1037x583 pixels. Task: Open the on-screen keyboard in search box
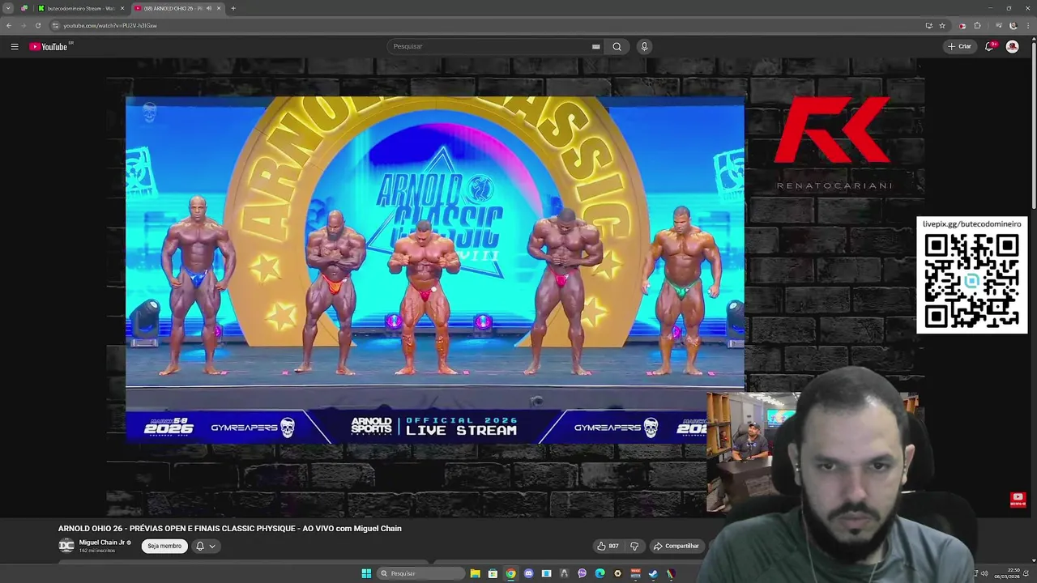(595, 46)
